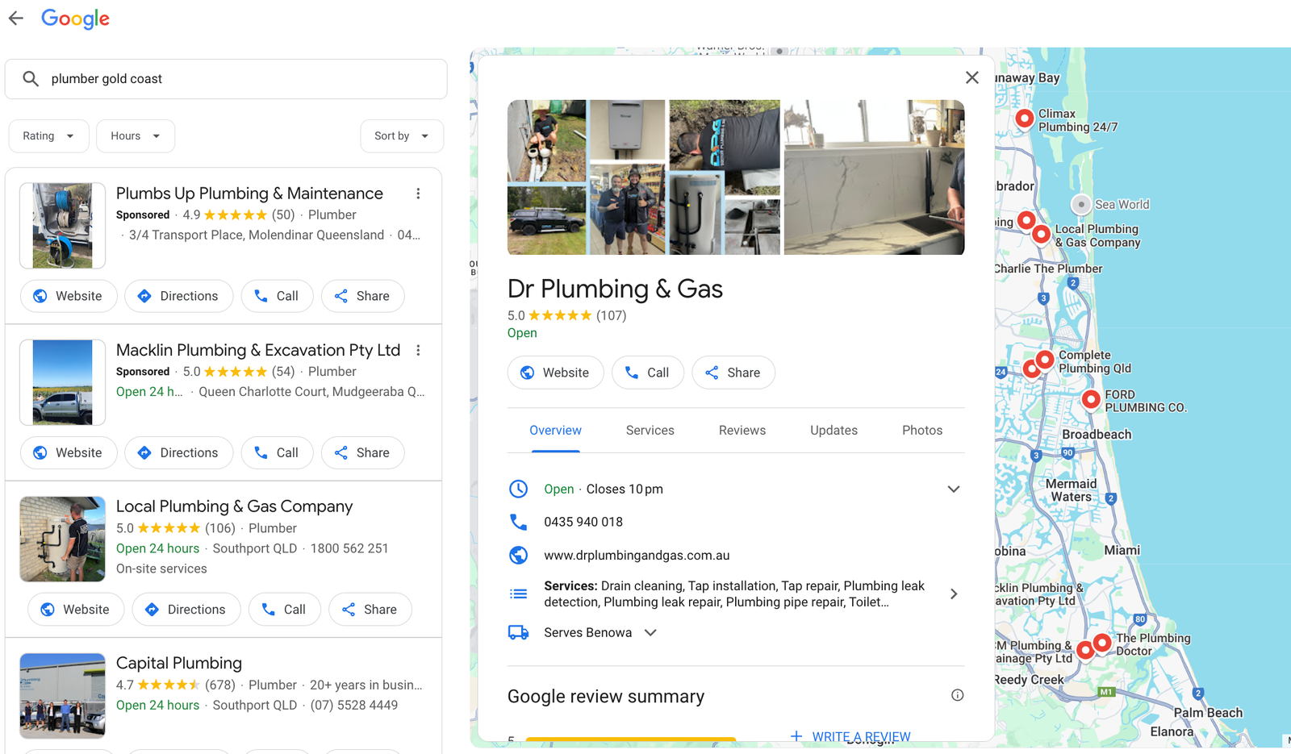Visit Local Plumbing & Gas Company website
This screenshot has height=754, width=1291.
[x=76, y=609]
